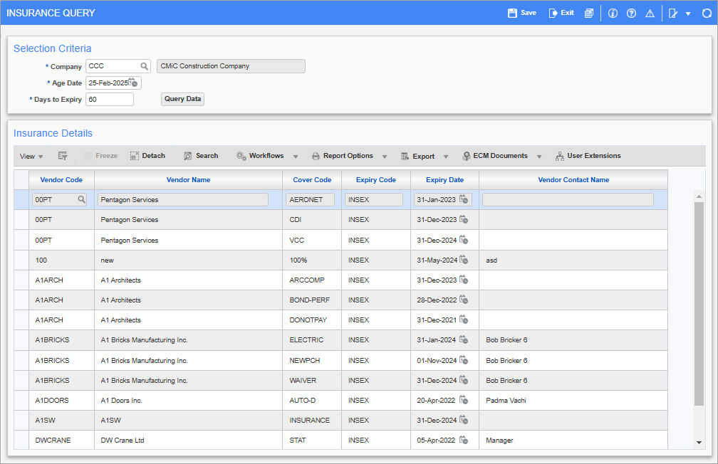Click the Exit label in header
The height and width of the screenshot is (464, 718).
tap(567, 13)
